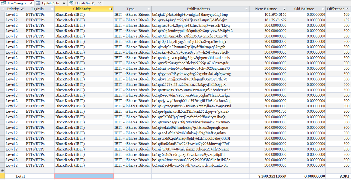Select the LiveChanges tab
351x180 pixels.
pos(16,3)
